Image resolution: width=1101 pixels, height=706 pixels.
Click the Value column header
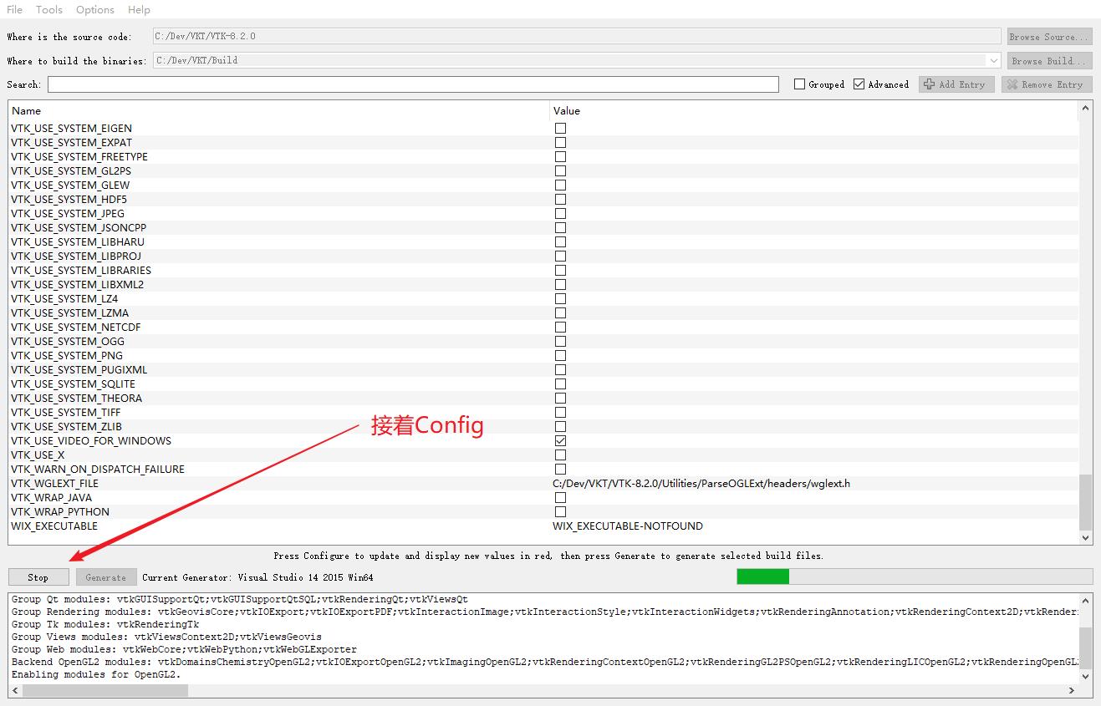click(814, 110)
